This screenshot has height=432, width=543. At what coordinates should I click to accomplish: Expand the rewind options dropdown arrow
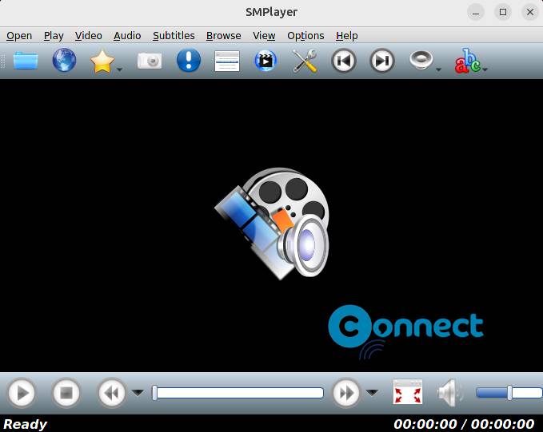point(138,393)
